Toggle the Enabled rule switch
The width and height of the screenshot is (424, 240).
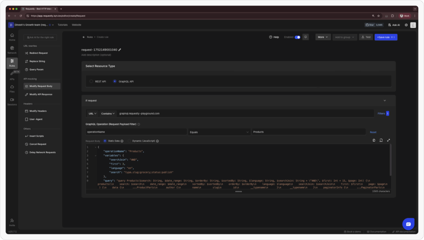point(297,37)
